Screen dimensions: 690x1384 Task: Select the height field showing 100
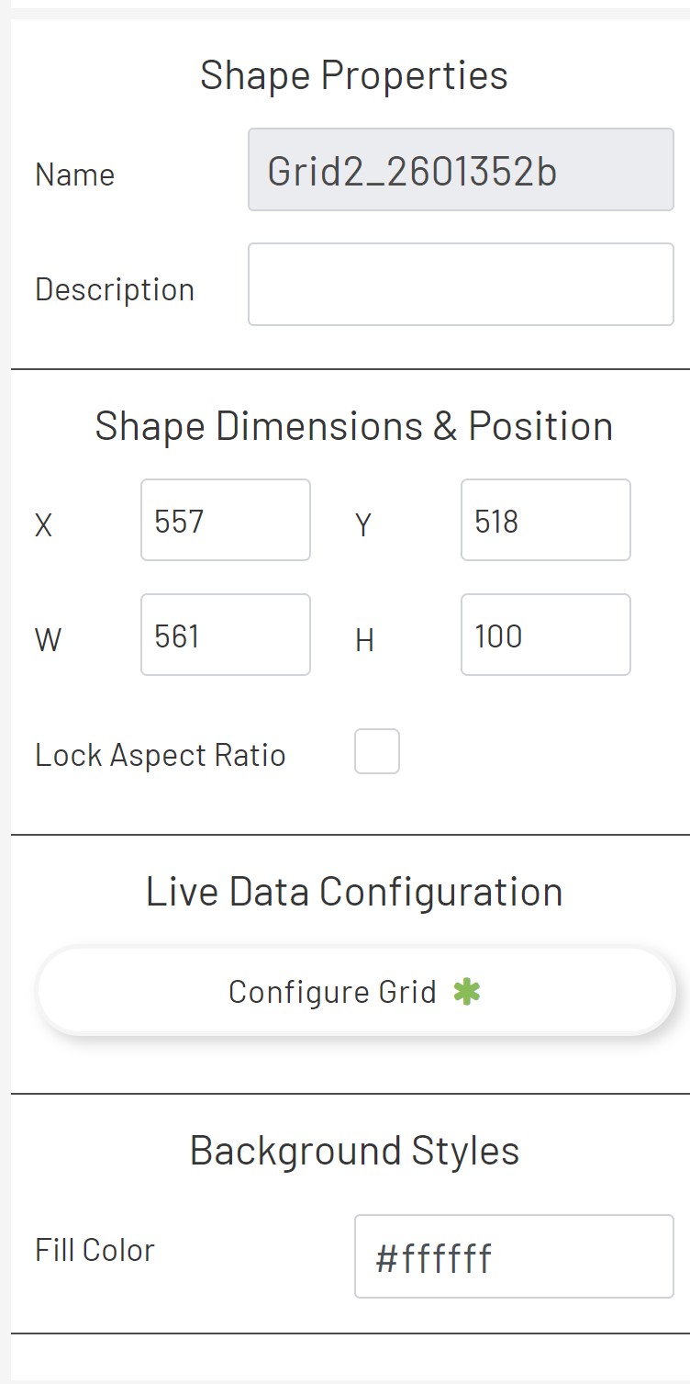click(x=544, y=635)
